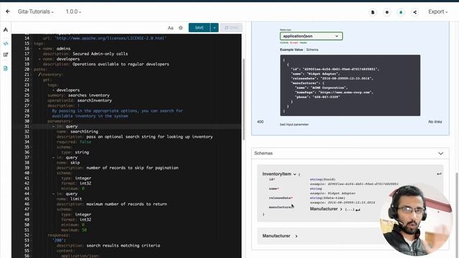Open the application/json media type dropdown
This screenshot has width=459, height=258.
coord(311,36)
